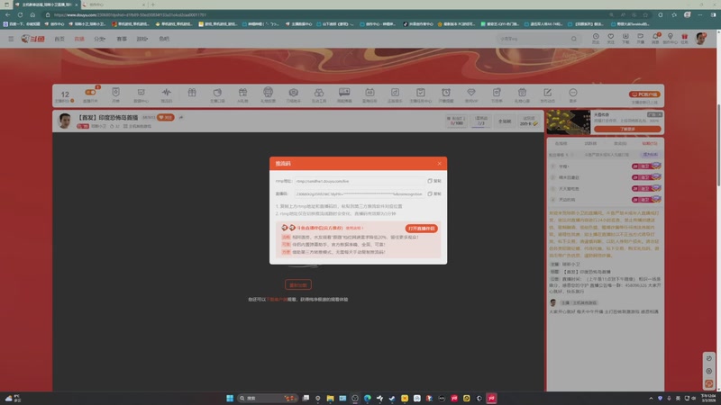
Task: Open the alarm clock reminder icon
Action: point(446,93)
